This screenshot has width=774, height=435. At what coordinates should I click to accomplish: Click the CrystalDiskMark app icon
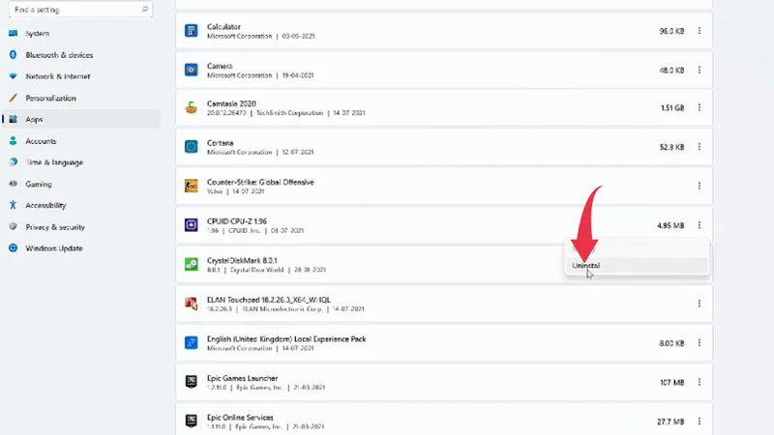tap(191, 264)
